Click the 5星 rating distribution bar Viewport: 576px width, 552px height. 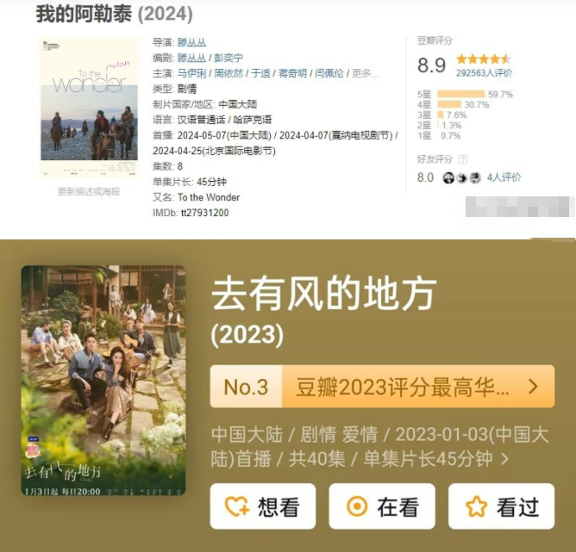click(461, 94)
